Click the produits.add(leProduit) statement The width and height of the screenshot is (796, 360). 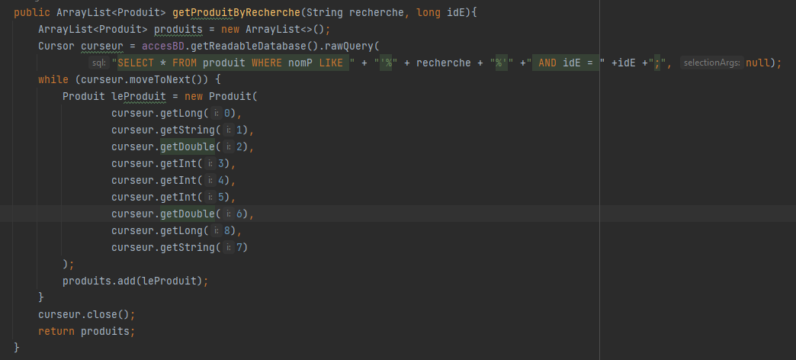pyautogui.click(x=136, y=281)
